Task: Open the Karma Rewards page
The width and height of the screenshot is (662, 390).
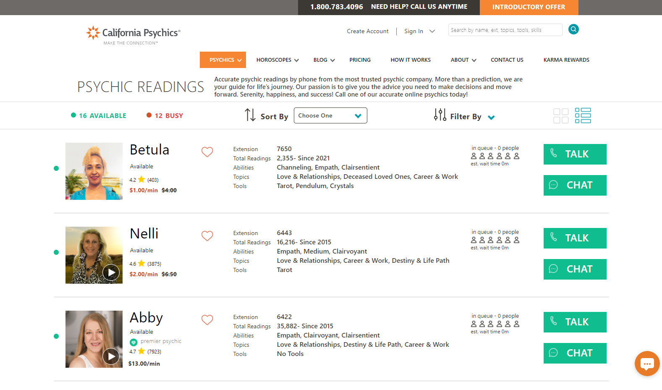Action: tap(566, 60)
